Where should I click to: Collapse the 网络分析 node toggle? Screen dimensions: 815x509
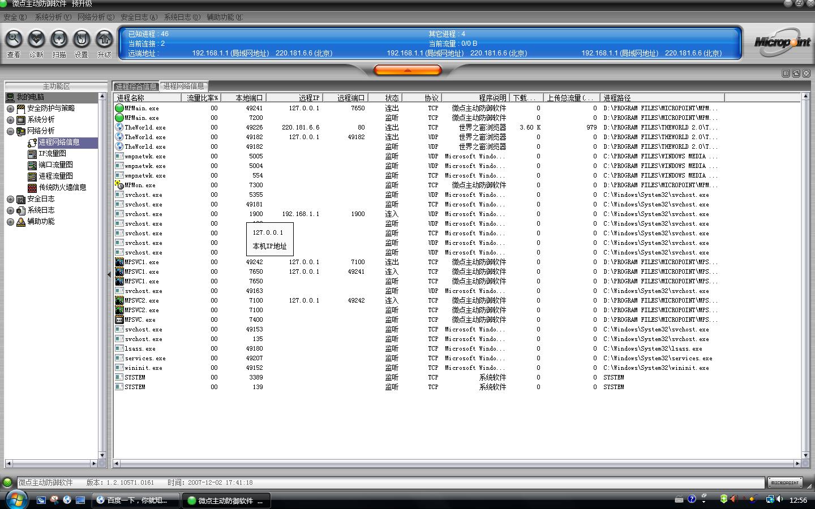pyautogui.click(x=10, y=131)
